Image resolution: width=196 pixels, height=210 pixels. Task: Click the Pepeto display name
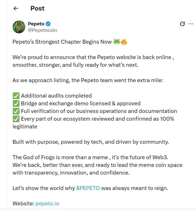click(x=36, y=24)
